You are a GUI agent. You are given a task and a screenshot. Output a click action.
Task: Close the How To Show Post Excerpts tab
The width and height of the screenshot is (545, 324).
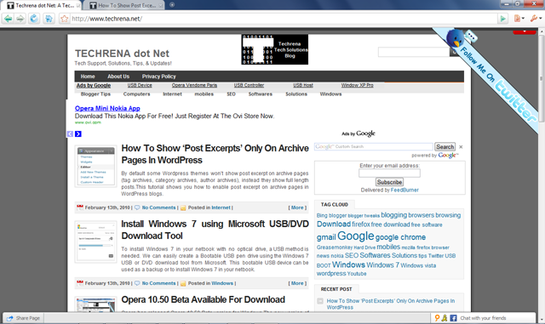[161, 6]
